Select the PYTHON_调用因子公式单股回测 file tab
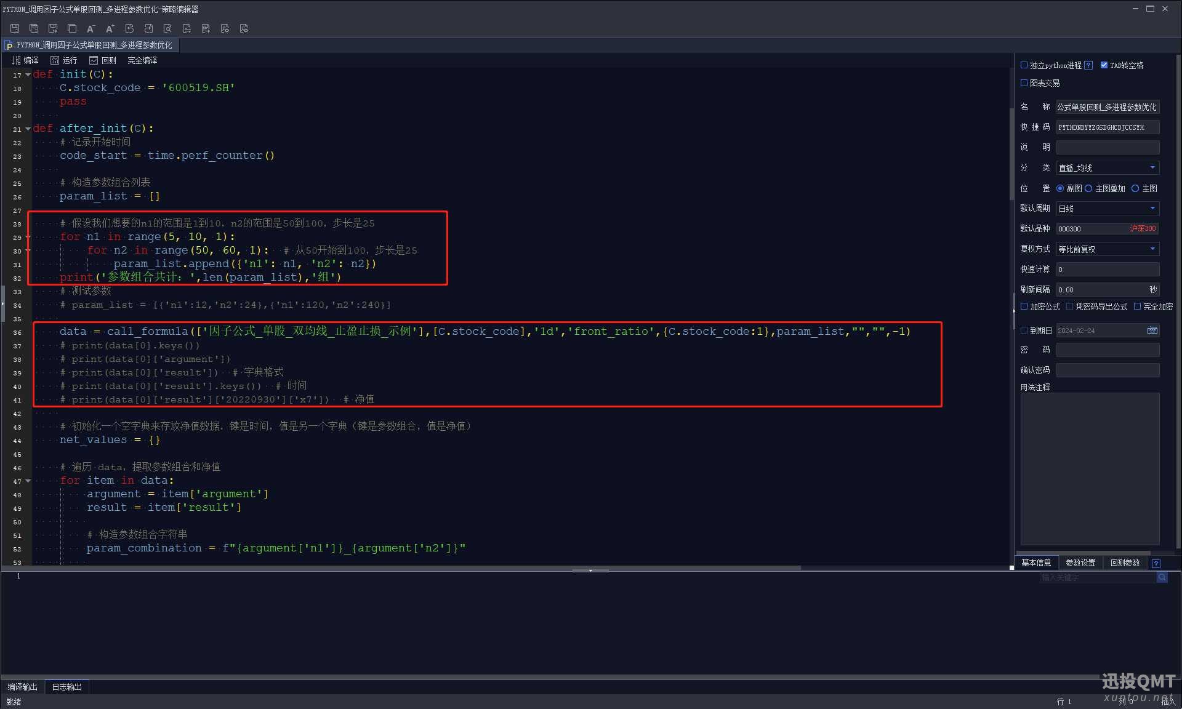 tap(89, 45)
